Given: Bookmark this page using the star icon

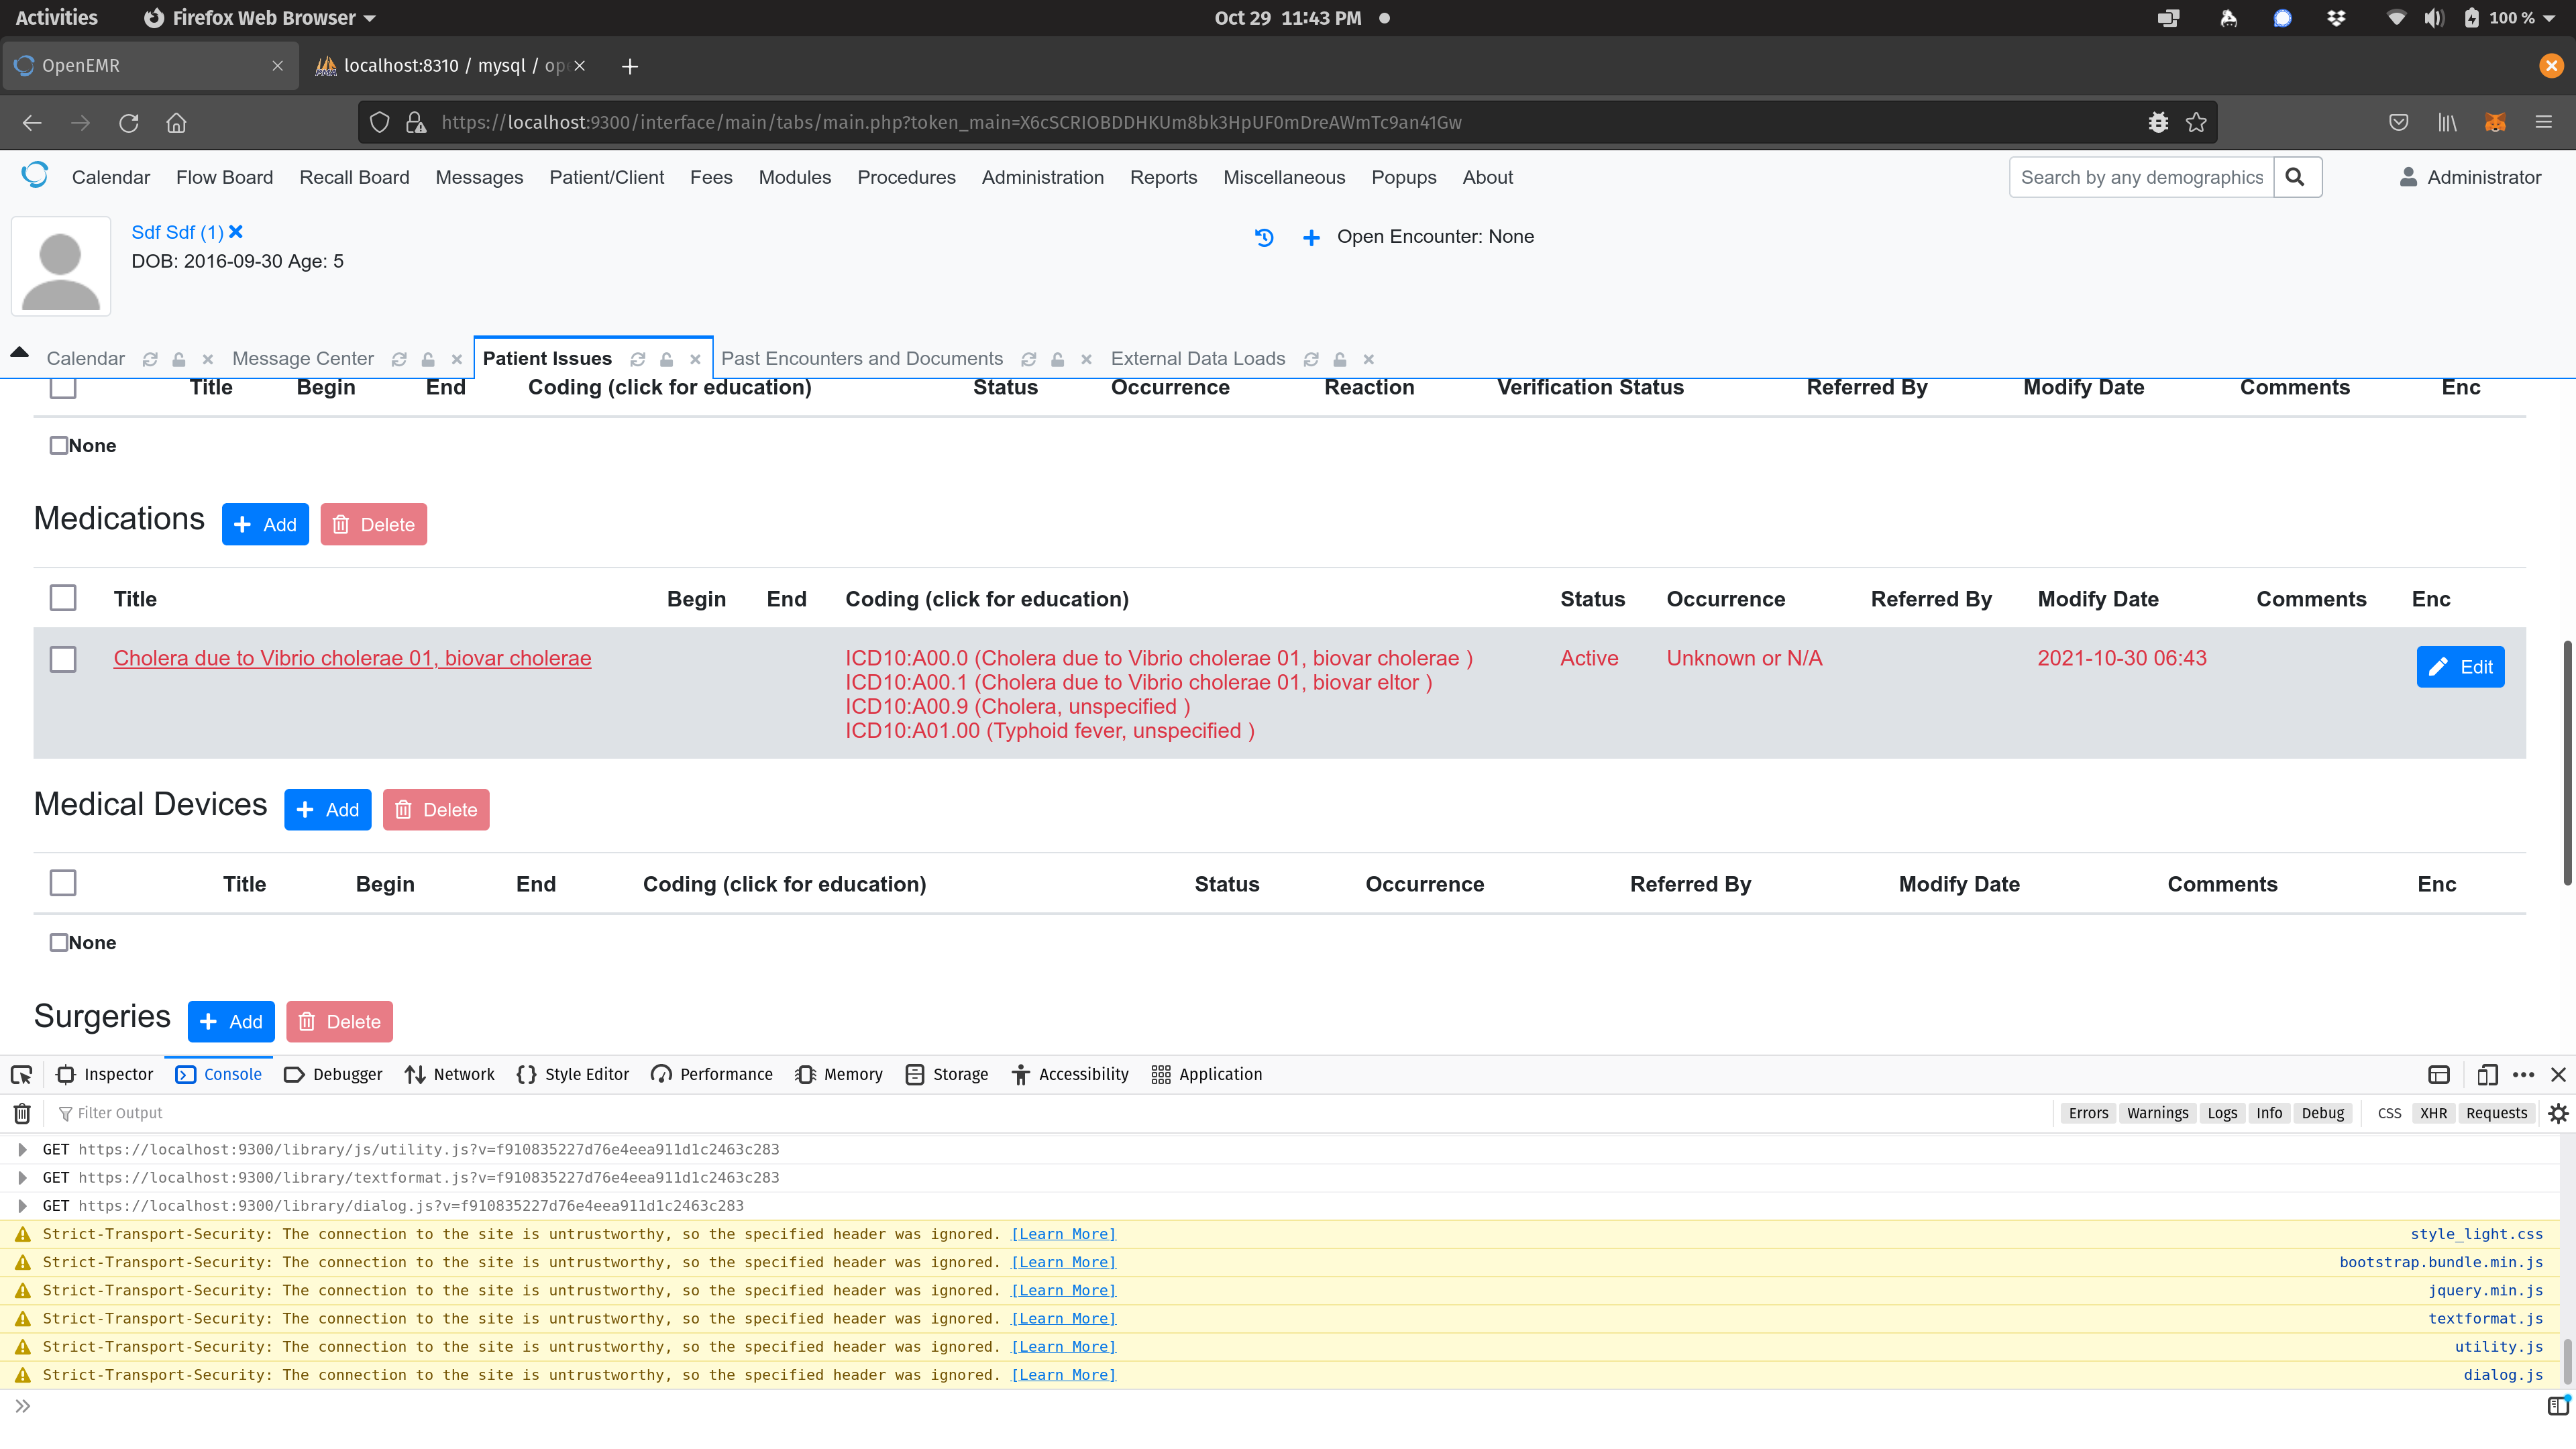Looking at the screenshot, I should tap(2197, 122).
